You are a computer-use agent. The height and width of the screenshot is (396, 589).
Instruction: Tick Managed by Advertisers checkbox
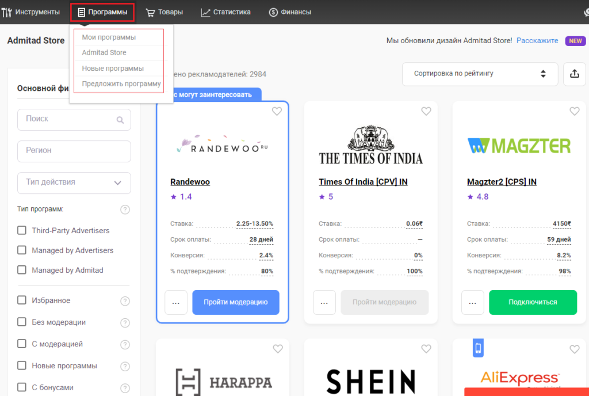pos(22,250)
